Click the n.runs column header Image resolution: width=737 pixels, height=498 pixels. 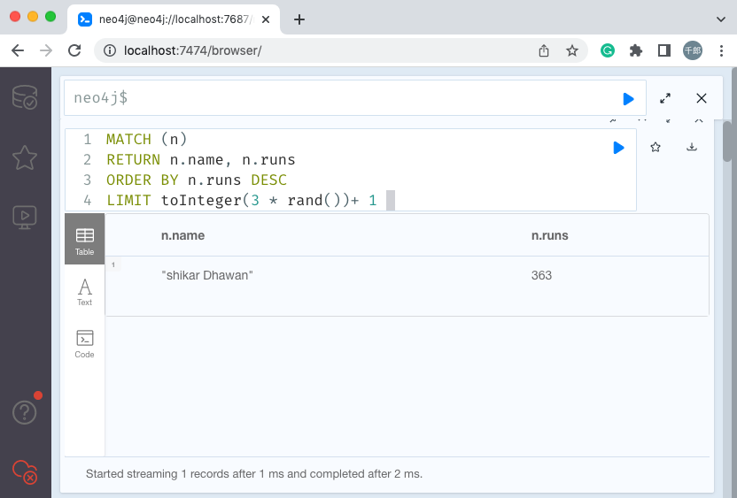pos(549,235)
